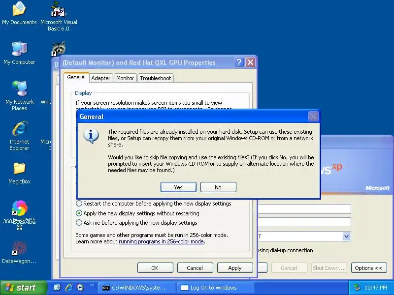This screenshot has height=295, width=394.
Task: Open My Network Places icon
Action: pos(19,96)
